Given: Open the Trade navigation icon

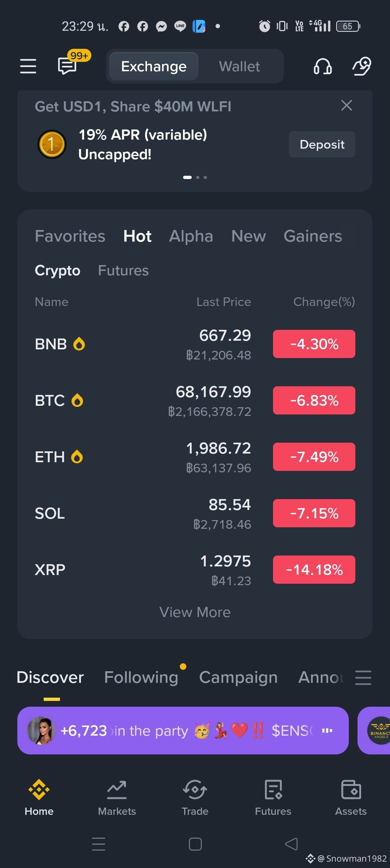Looking at the screenshot, I should pos(195,790).
